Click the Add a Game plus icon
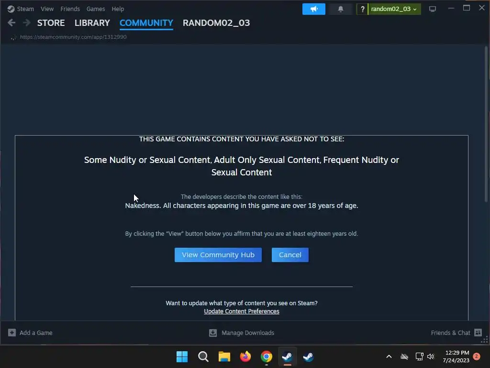The width and height of the screenshot is (490, 368). click(x=12, y=333)
